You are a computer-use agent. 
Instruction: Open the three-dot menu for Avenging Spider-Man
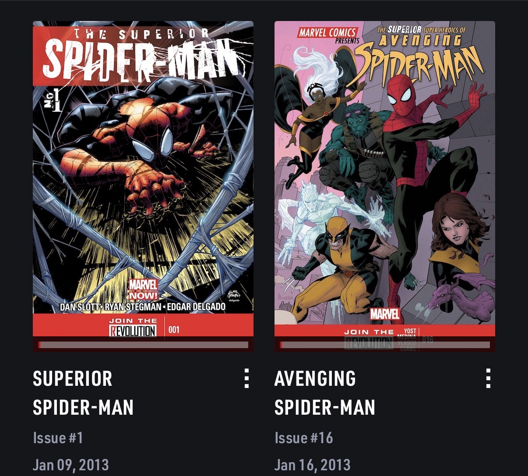488,378
